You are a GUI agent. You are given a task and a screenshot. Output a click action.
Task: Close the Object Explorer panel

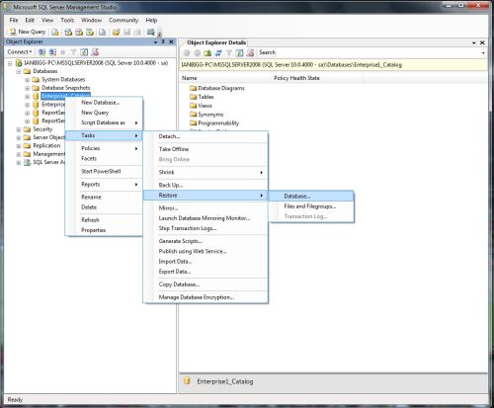pos(171,41)
